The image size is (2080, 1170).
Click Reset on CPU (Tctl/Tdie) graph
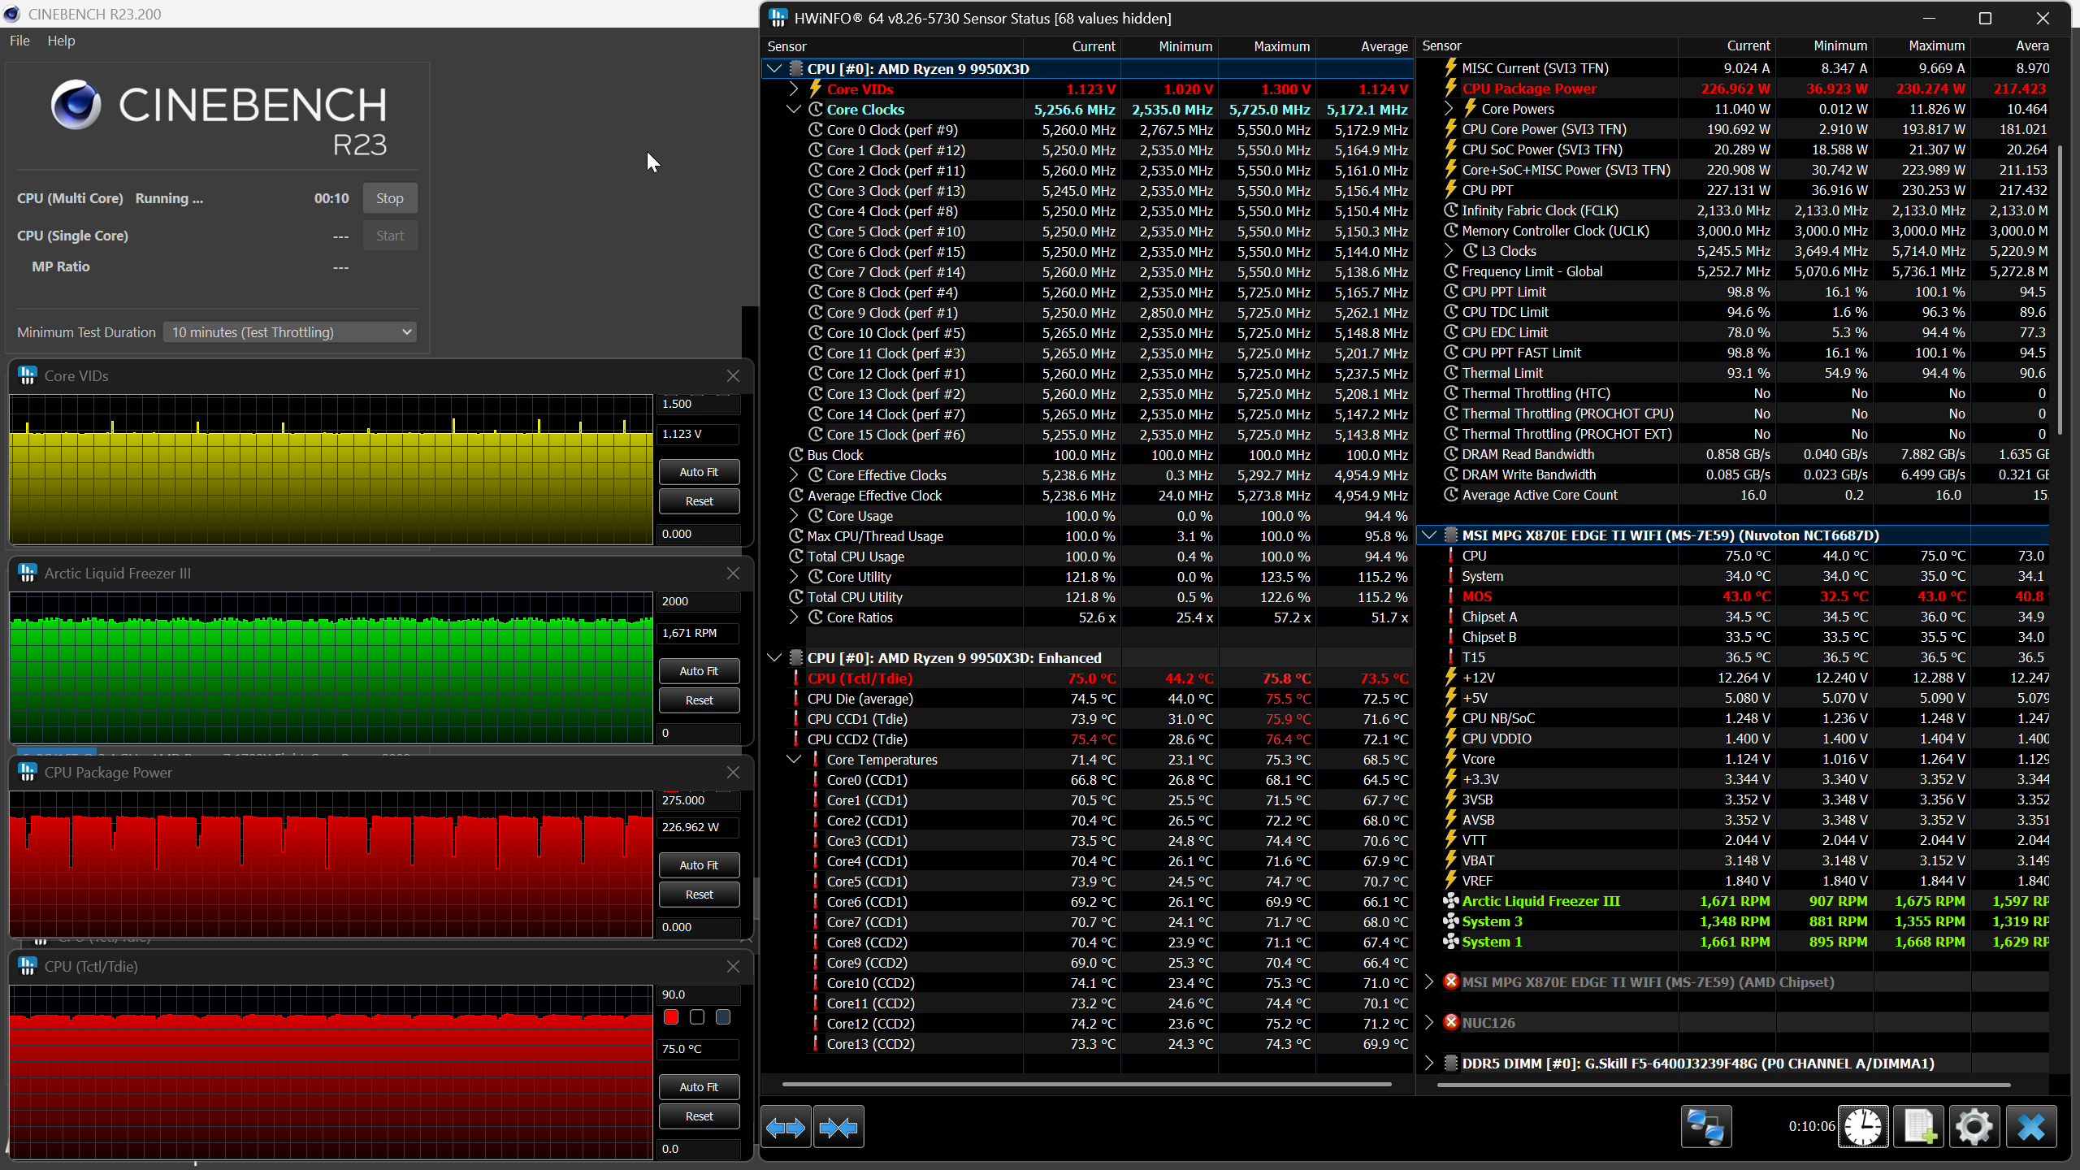click(699, 1116)
